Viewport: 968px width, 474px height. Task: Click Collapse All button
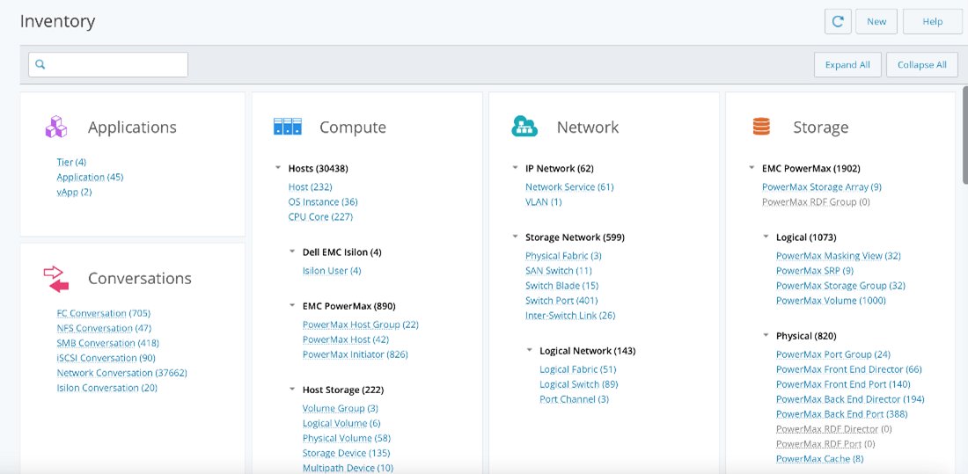[x=922, y=65]
